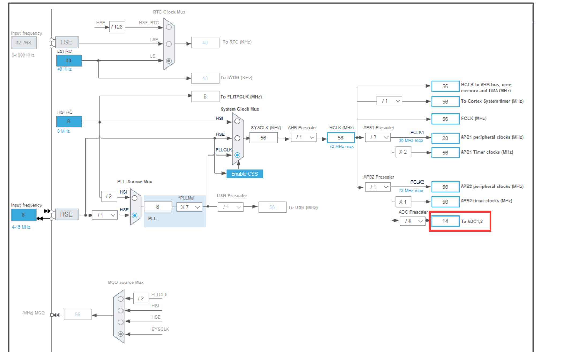Select LSI in the RTC Clock Mux
Viewport: 563px width, 352px height.
tap(169, 61)
